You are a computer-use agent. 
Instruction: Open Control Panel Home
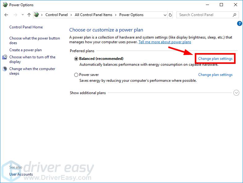tap(26, 27)
